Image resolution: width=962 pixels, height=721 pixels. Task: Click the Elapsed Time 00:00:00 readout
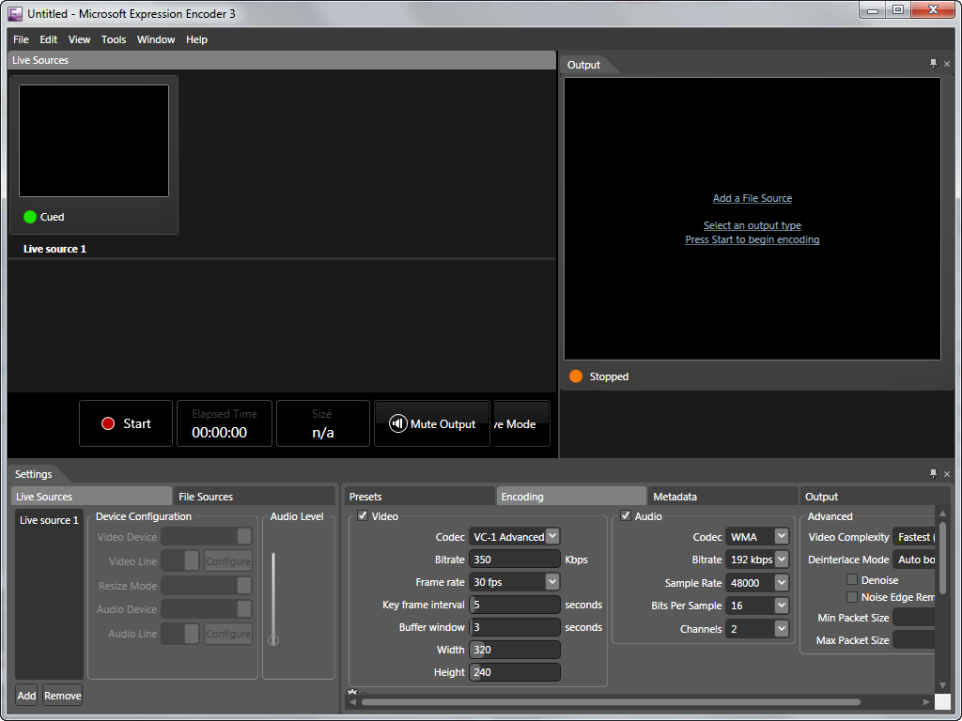225,423
